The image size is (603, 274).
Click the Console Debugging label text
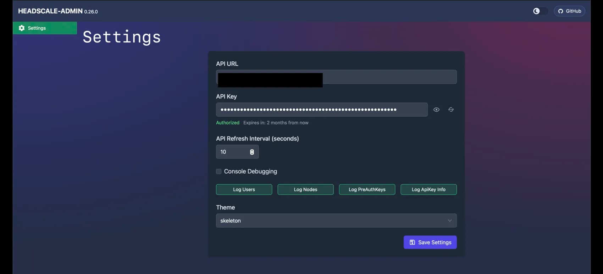point(250,172)
